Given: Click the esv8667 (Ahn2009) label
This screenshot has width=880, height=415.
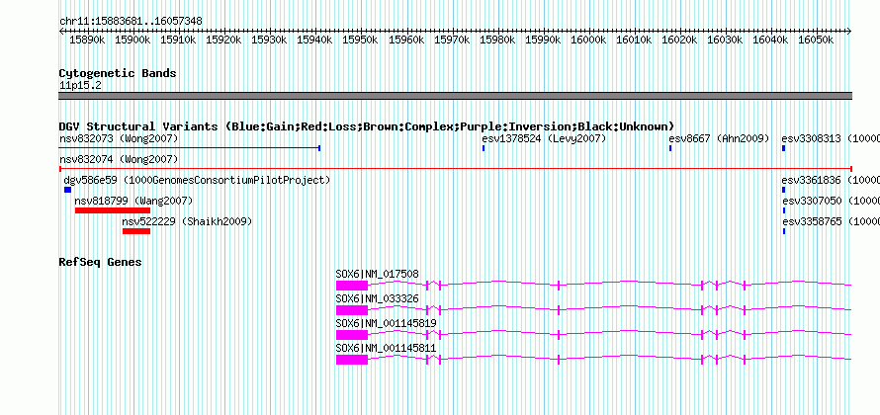Looking at the screenshot, I should [719, 138].
